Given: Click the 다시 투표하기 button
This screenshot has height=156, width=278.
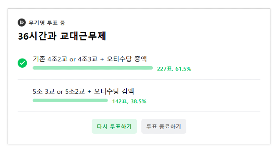Looking at the screenshot, I should click(x=114, y=126).
